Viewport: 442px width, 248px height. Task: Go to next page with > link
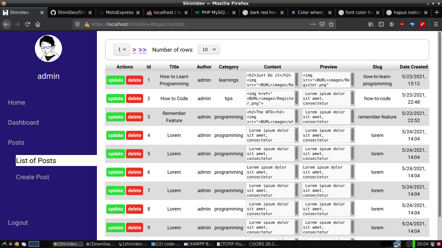(134, 50)
